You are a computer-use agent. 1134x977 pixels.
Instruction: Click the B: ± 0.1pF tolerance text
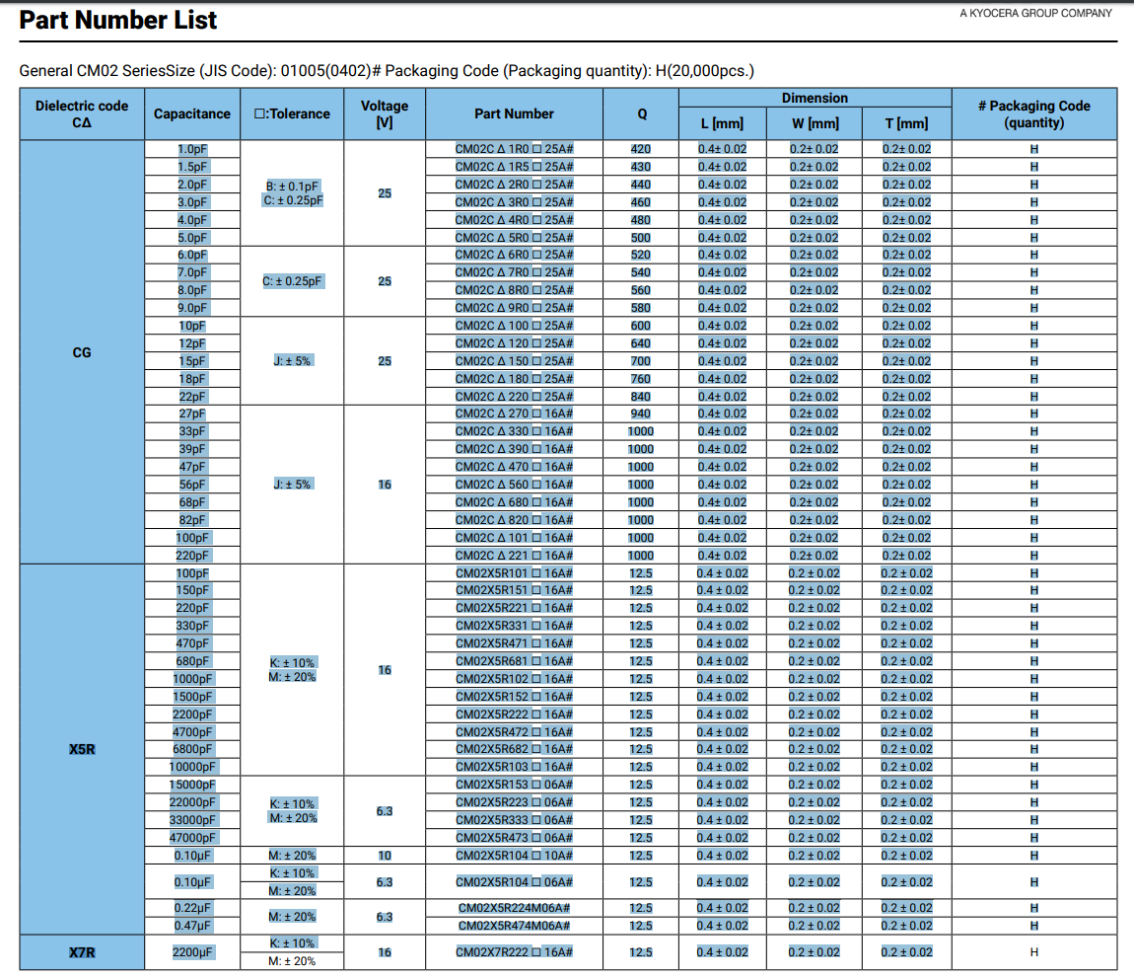pyautogui.click(x=293, y=186)
